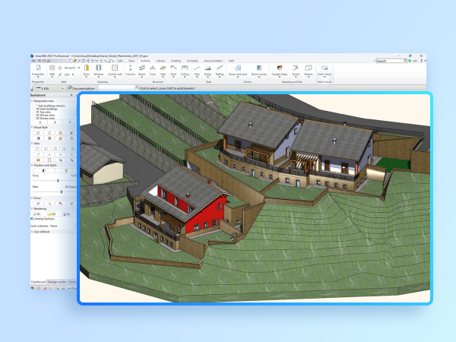456x342 pixels.
Task: Open the Room and area tool
Action: coord(238,70)
